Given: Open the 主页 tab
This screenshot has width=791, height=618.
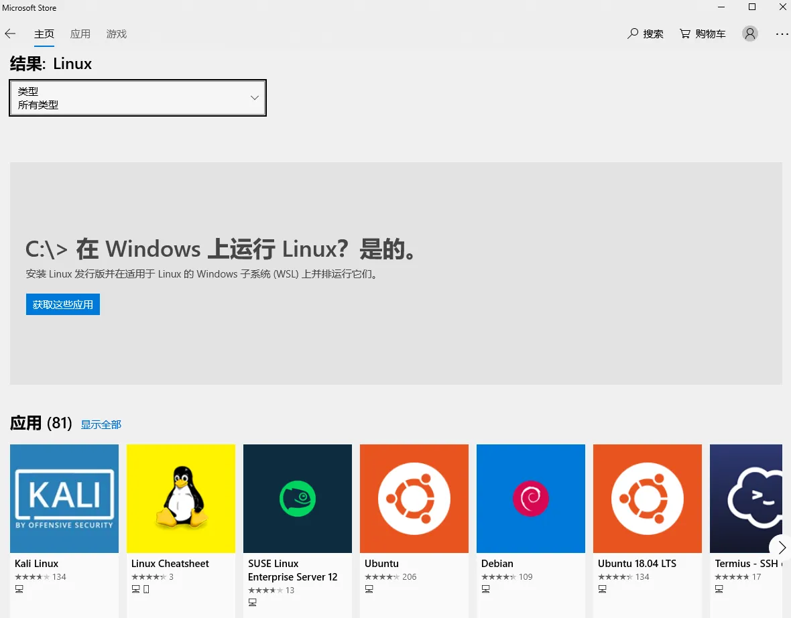Looking at the screenshot, I should click(x=44, y=34).
